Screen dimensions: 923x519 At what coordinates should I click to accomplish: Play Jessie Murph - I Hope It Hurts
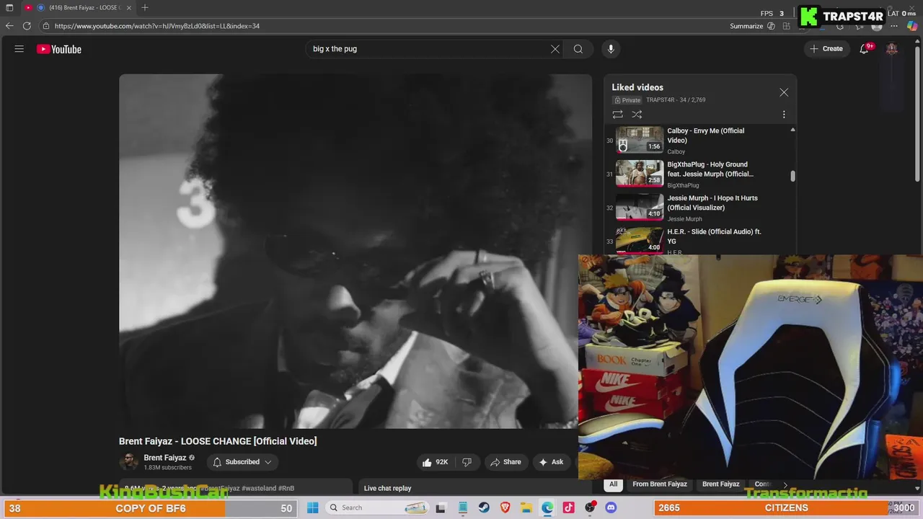coord(699,208)
